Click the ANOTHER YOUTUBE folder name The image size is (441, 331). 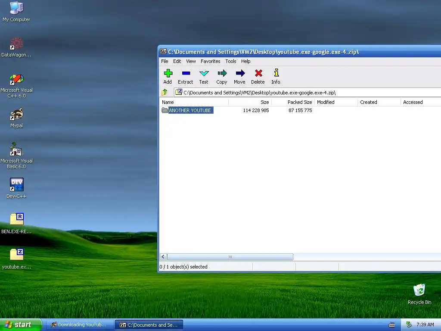[x=190, y=110]
